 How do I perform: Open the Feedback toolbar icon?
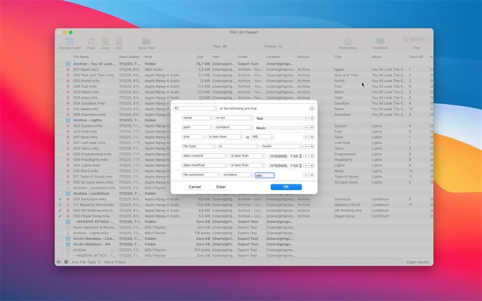tap(380, 41)
